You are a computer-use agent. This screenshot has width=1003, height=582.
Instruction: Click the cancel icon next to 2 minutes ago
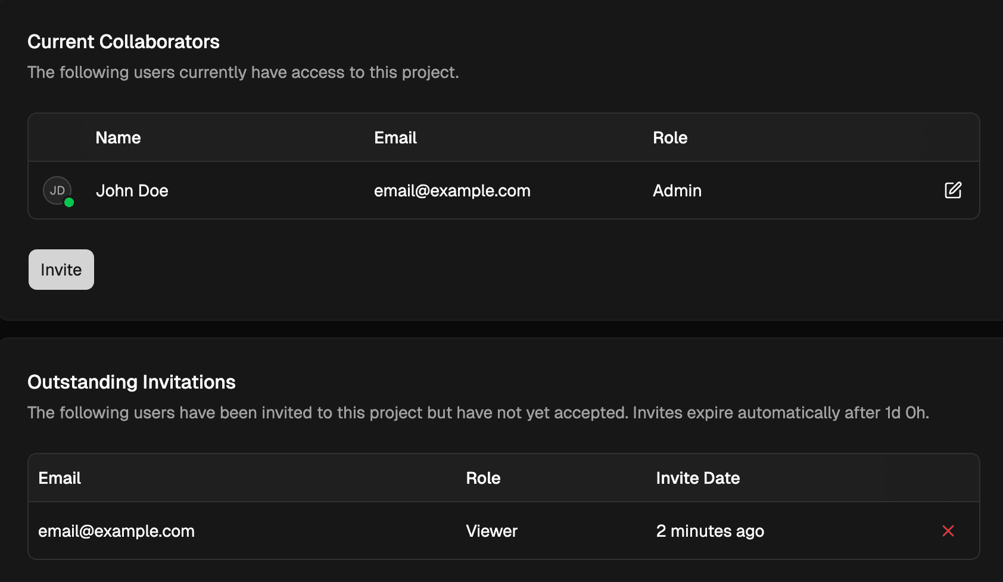(948, 531)
